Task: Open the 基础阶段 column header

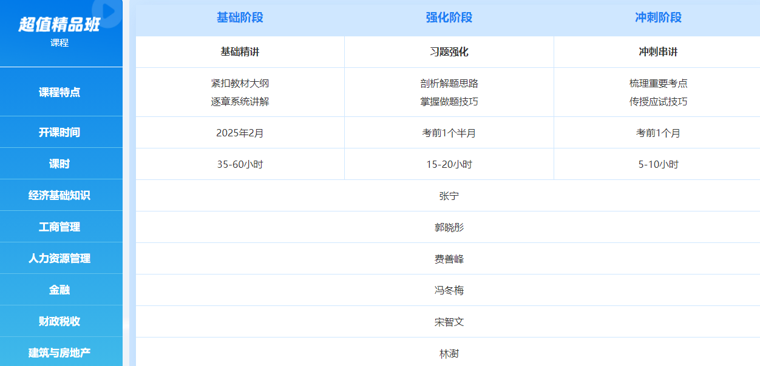Action: [x=240, y=18]
